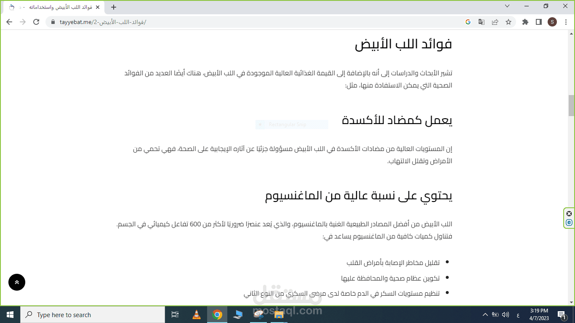Click the blue e side widget icon

[x=569, y=222]
